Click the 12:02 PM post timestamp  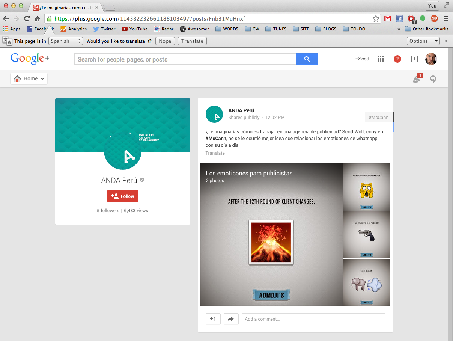click(x=275, y=118)
